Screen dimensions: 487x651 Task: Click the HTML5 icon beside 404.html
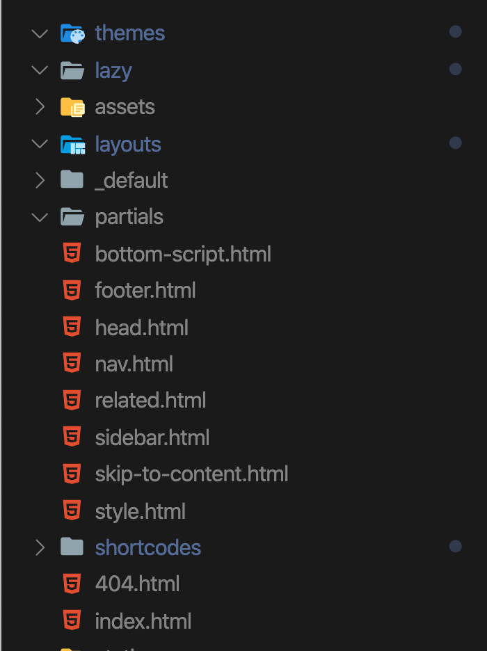(x=72, y=584)
